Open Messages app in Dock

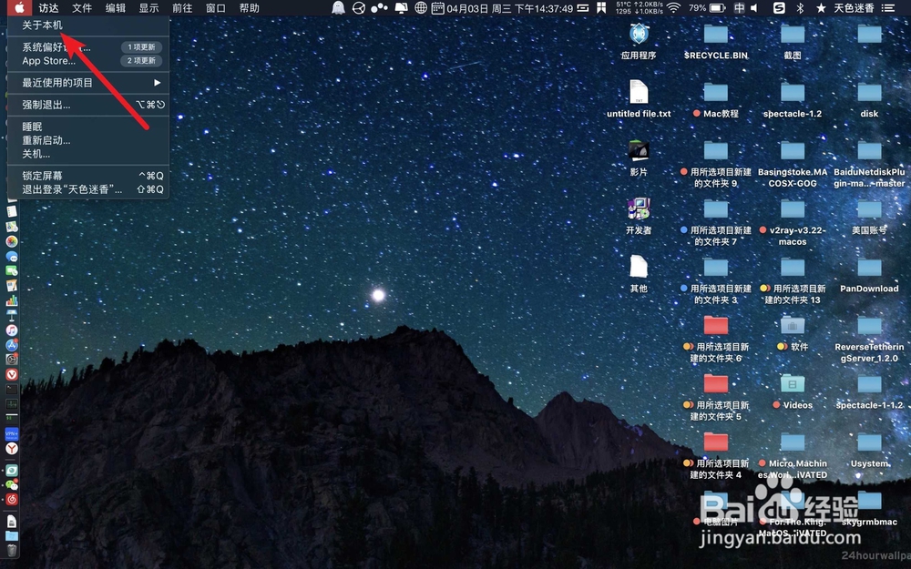click(x=12, y=256)
